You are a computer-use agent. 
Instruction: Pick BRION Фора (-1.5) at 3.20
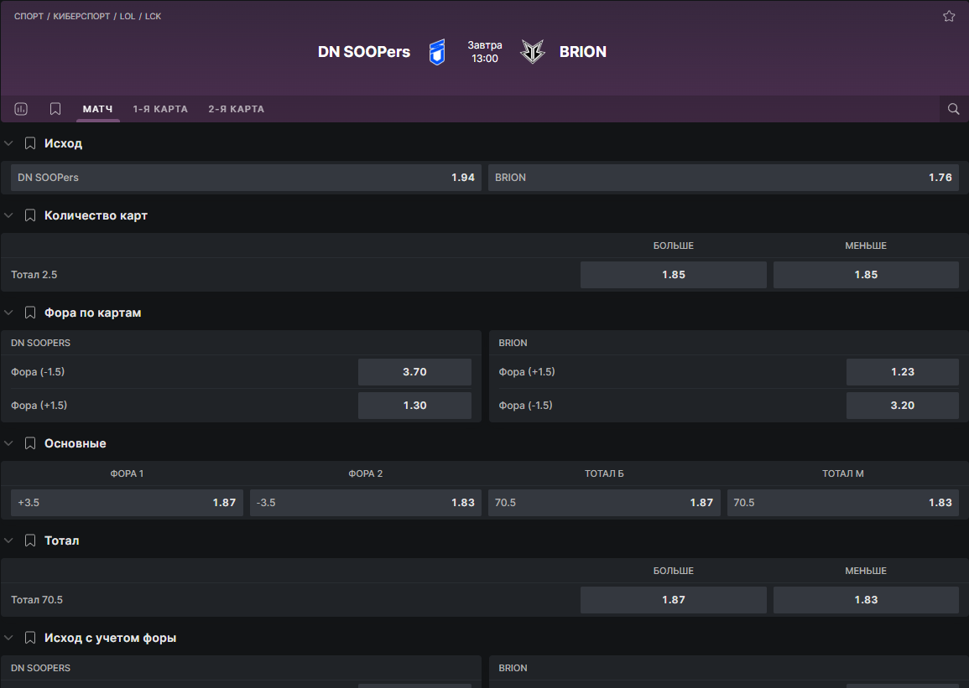click(x=902, y=406)
